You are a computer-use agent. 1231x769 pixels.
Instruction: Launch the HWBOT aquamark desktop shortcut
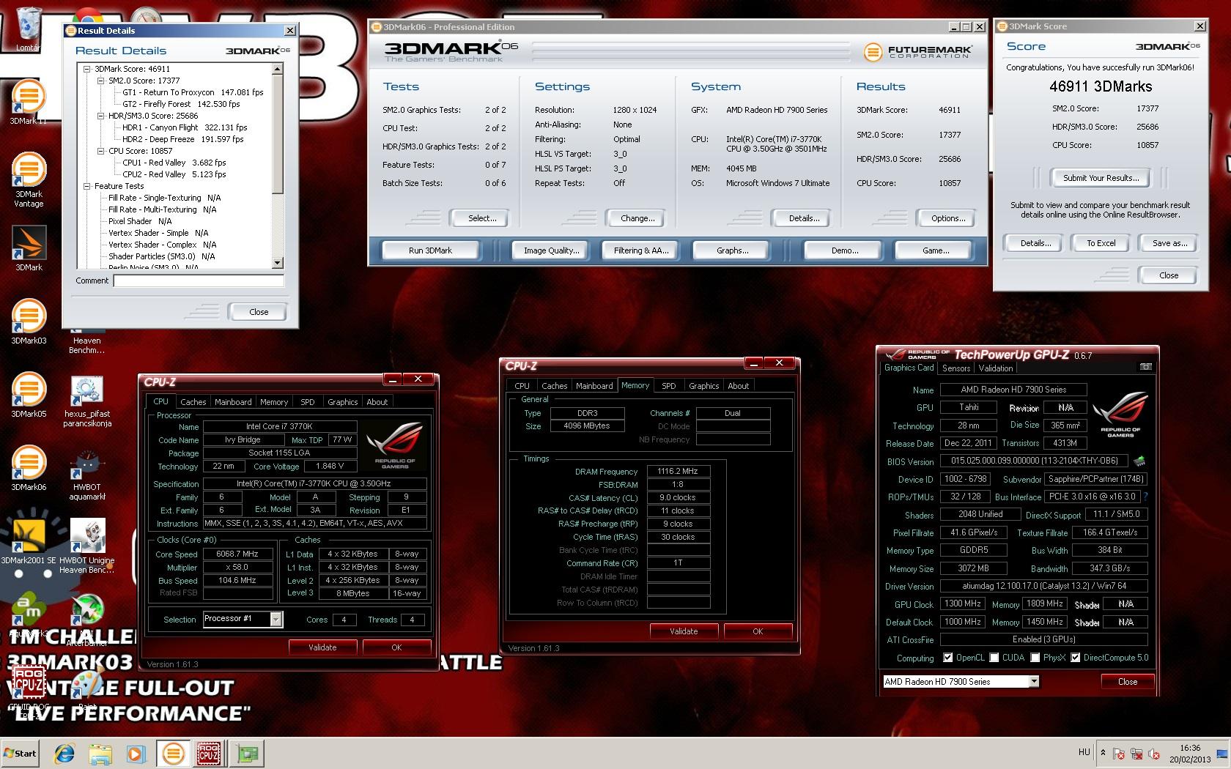tap(87, 473)
